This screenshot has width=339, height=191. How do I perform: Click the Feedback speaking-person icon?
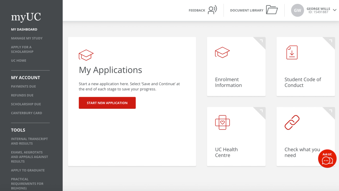tap(212, 10)
